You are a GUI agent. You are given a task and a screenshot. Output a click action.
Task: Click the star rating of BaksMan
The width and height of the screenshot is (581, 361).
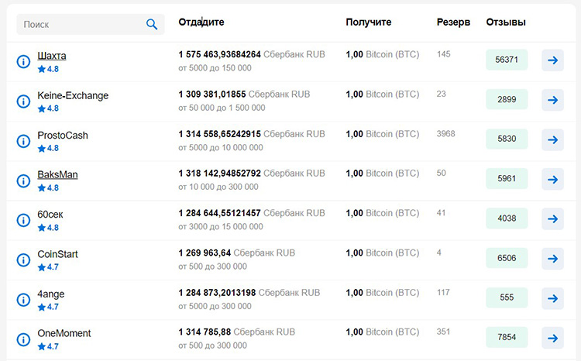click(x=48, y=188)
